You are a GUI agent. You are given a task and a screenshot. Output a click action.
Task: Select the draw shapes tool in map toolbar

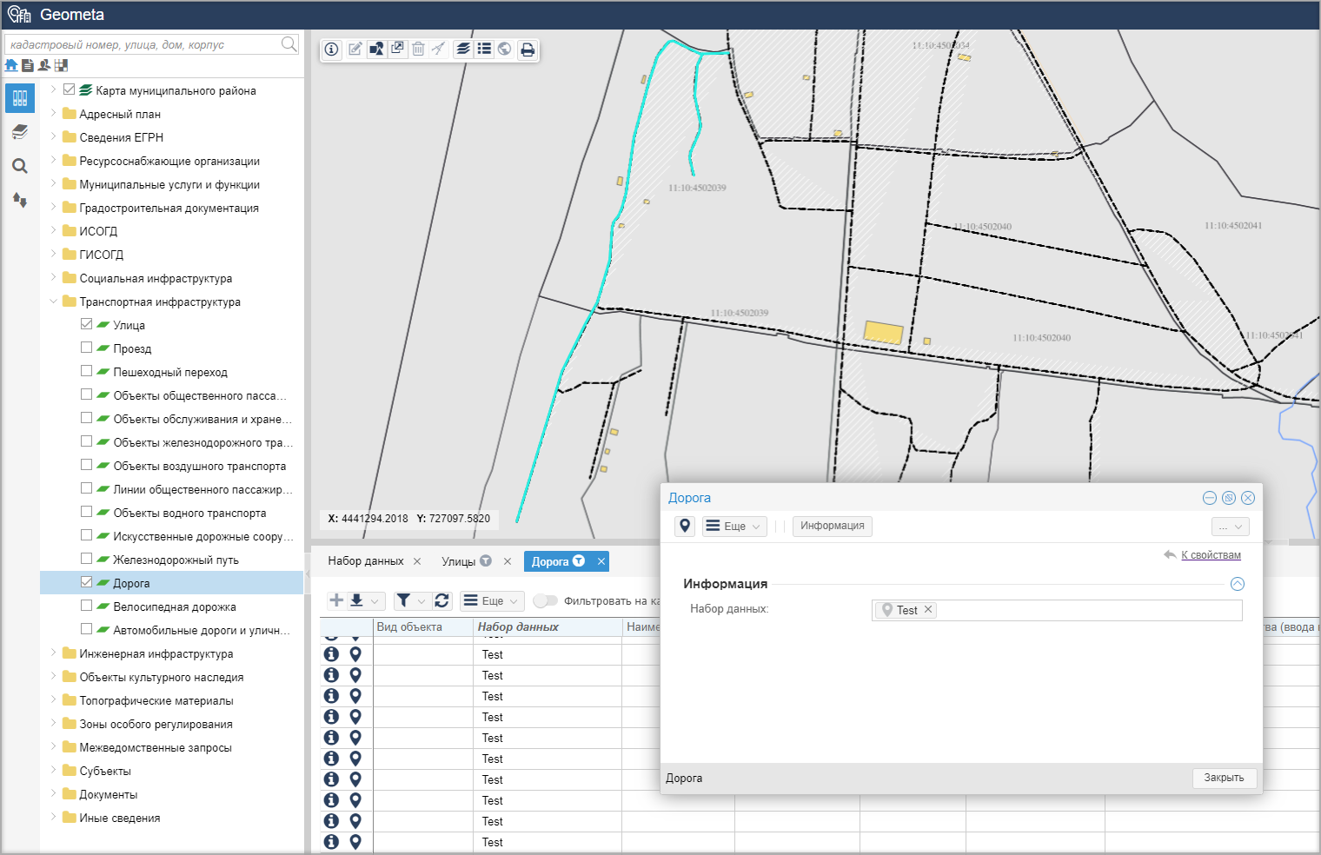pos(376,50)
